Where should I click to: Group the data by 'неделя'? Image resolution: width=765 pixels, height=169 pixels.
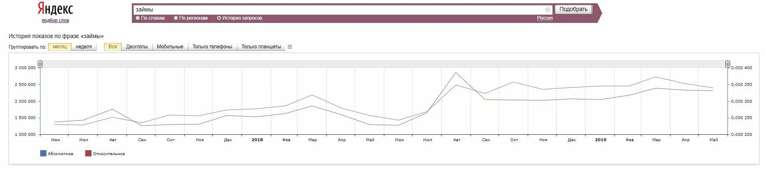[84, 47]
